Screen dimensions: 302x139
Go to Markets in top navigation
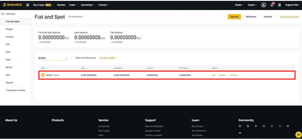pos(61,5)
